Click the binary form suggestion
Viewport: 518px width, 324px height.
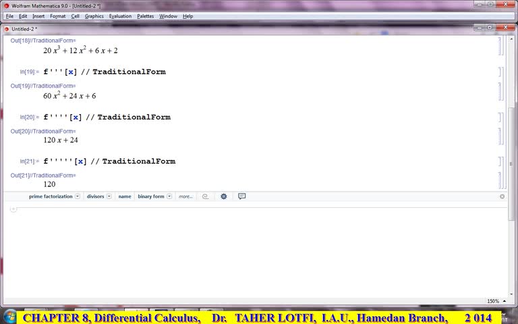(151, 196)
